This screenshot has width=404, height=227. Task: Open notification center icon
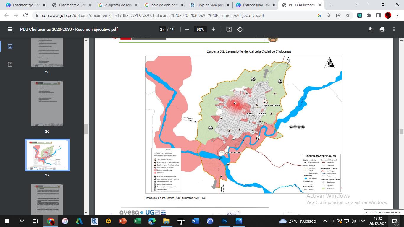395,221
